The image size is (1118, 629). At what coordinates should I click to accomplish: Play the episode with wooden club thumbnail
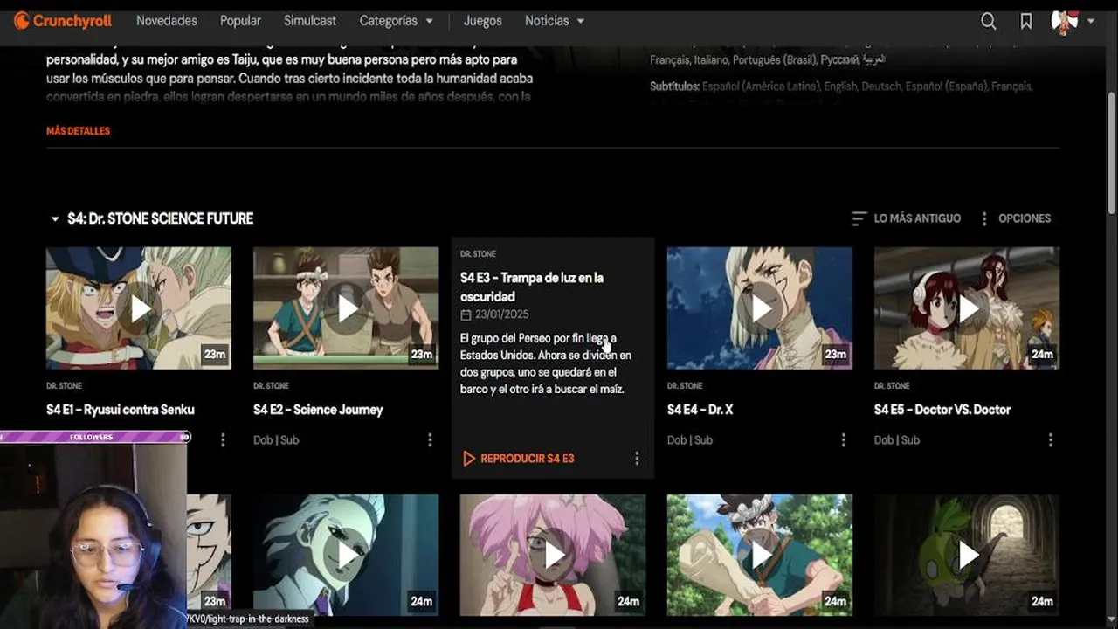click(x=760, y=555)
